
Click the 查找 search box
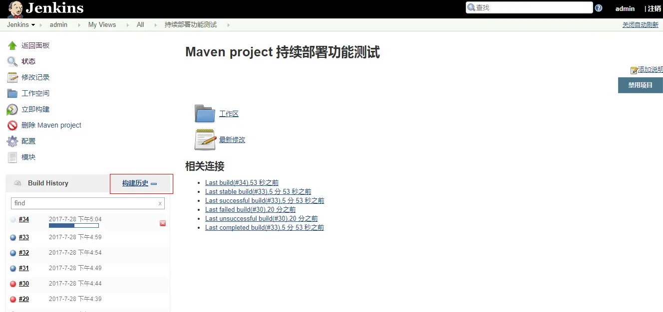[x=529, y=7]
